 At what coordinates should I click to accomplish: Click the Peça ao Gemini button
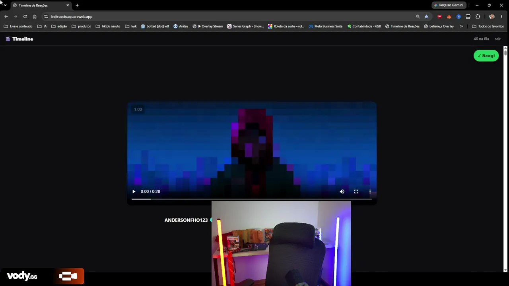tap(449, 5)
